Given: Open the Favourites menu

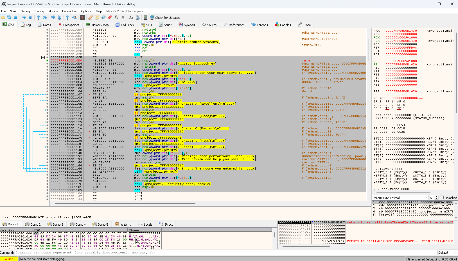Looking at the screenshot, I should click(x=69, y=11).
